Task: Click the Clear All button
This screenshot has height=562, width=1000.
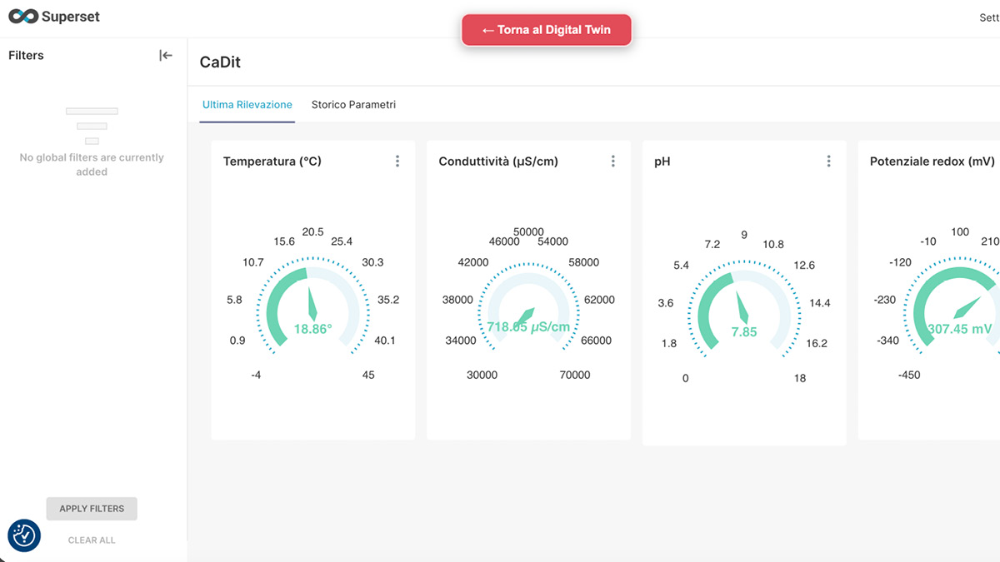Action: (92, 540)
